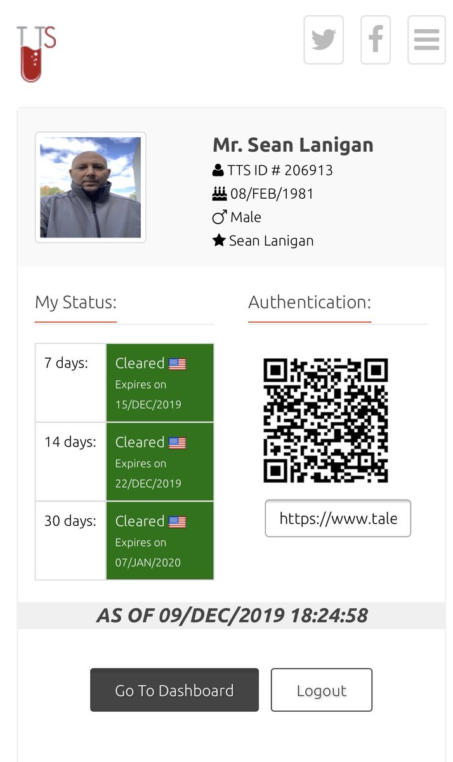
Task: Select the name heading 'Mr. Sean Lanigan'
Action: tap(293, 145)
